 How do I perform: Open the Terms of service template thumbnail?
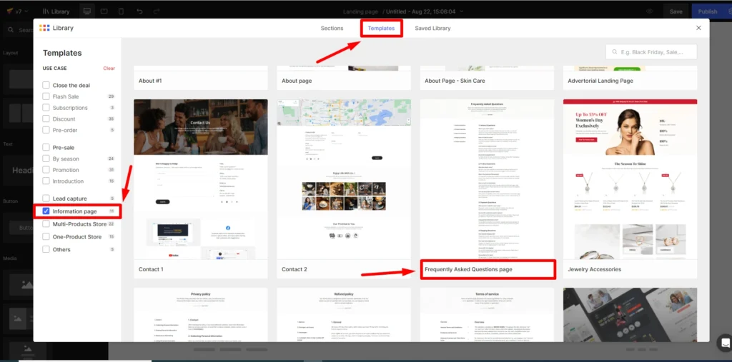487,314
